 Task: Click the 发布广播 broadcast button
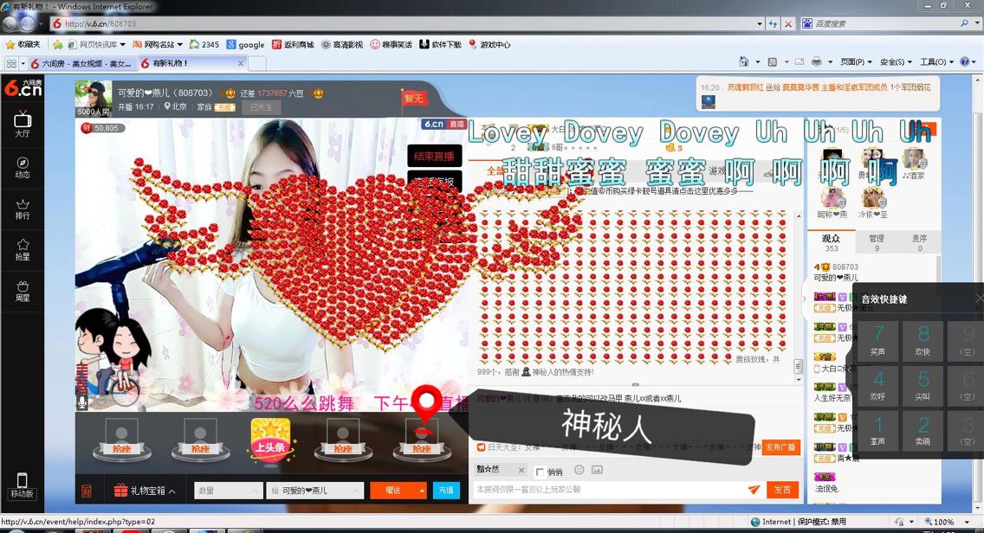click(x=780, y=447)
